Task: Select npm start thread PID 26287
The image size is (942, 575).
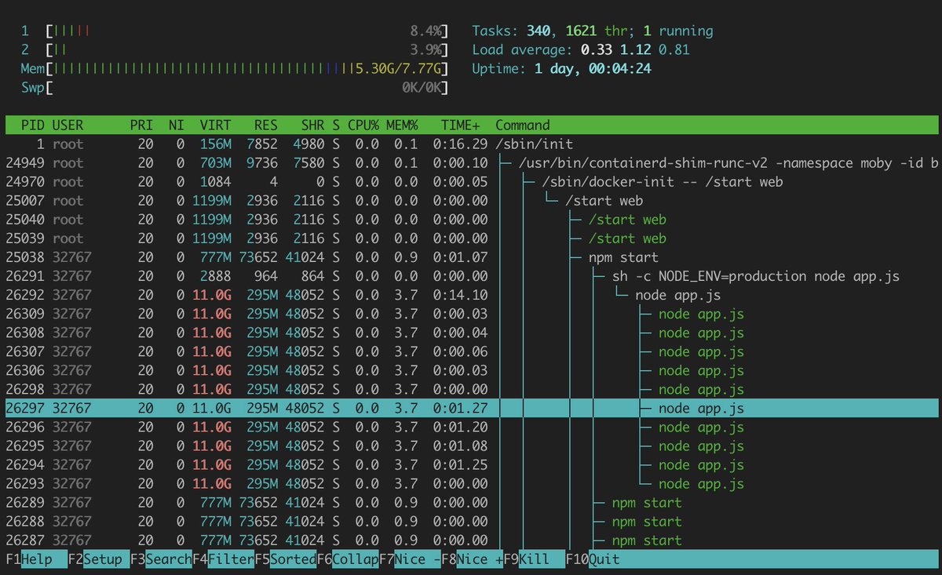Action: [472, 540]
